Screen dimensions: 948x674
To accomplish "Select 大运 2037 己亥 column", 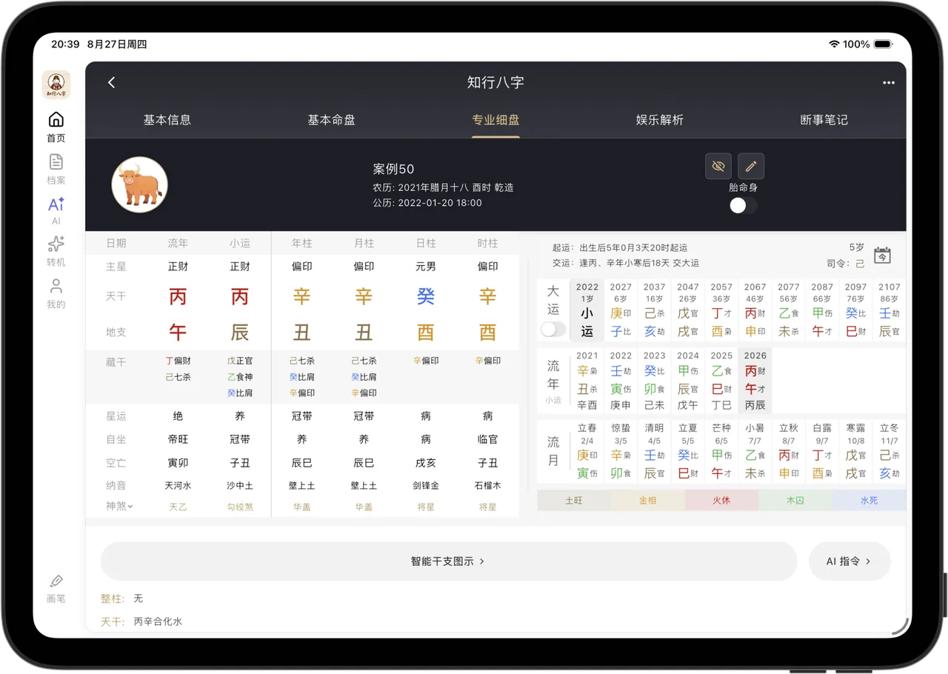I will [x=654, y=310].
